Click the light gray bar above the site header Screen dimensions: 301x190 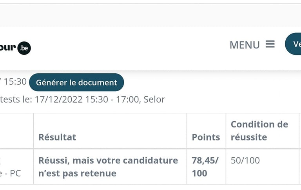click(150, 16)
